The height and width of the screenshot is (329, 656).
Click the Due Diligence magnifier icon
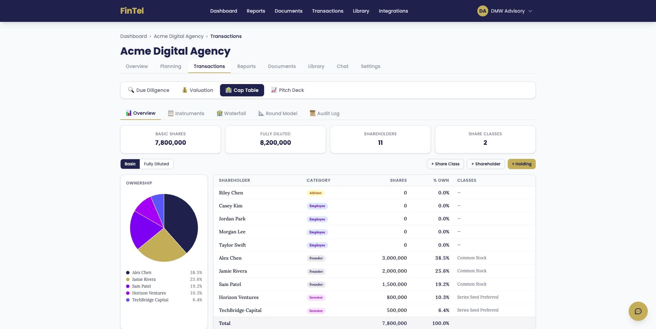131,90
